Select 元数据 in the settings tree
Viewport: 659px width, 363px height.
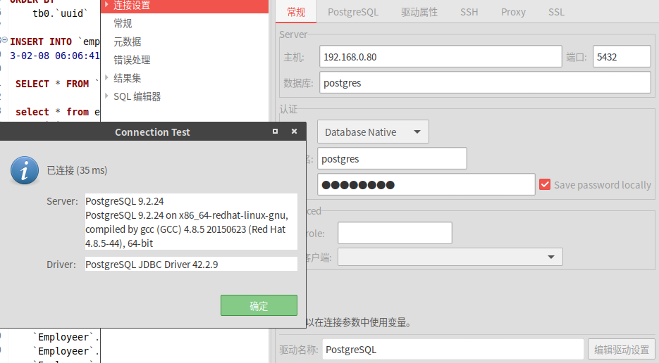coord(127,42)
